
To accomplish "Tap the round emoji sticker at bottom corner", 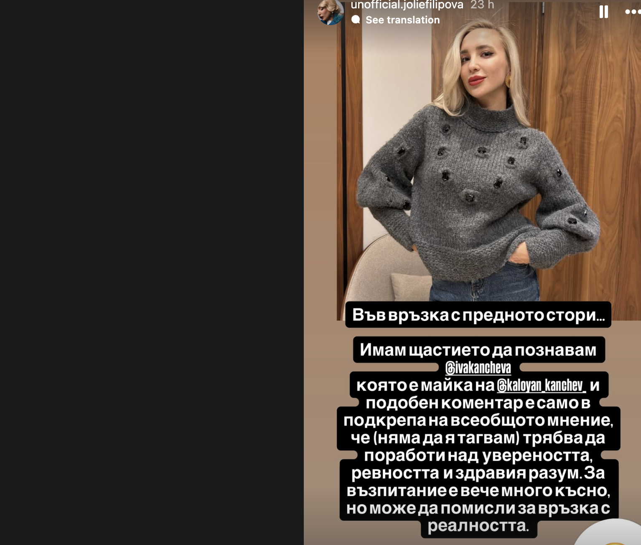I will pos(609,532).
